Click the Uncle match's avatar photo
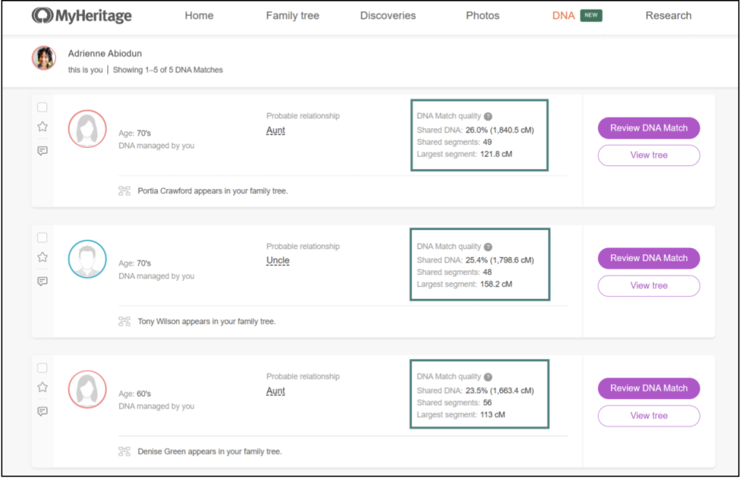This screenshot has width=743, height=481. tap(87, 259)
